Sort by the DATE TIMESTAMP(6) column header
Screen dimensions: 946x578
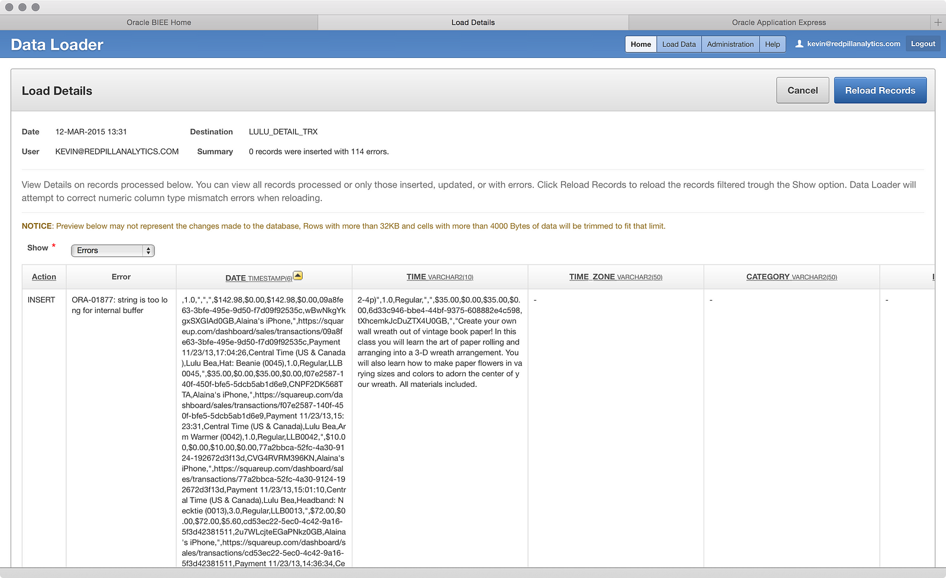click(258, 278)
